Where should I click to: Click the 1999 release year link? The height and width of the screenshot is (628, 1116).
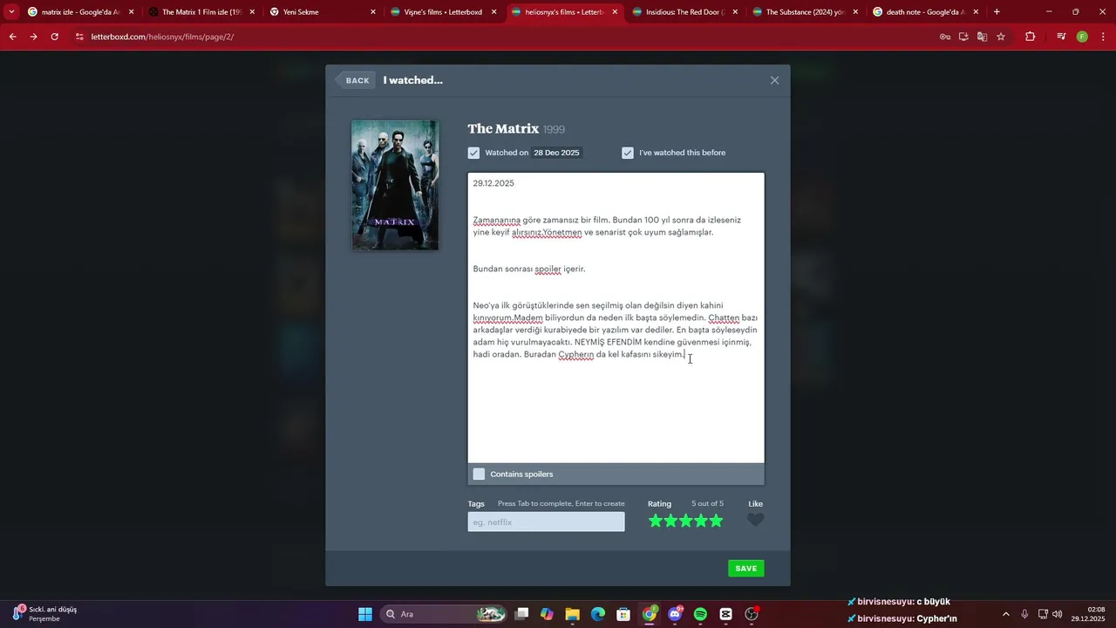pos(554,130)
